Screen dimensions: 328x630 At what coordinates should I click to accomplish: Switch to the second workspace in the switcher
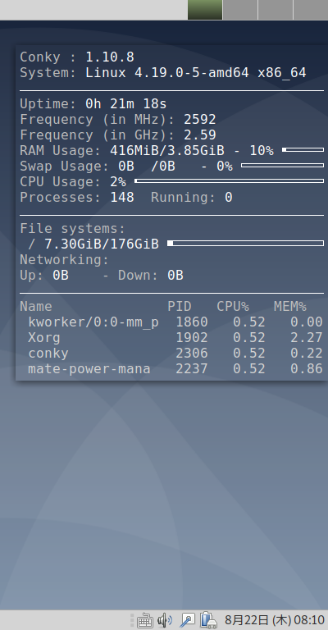[240, 10]
